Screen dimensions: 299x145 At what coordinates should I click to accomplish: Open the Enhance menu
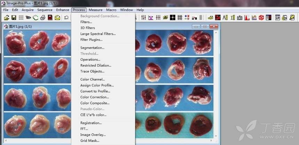click(x=63, y=10)
